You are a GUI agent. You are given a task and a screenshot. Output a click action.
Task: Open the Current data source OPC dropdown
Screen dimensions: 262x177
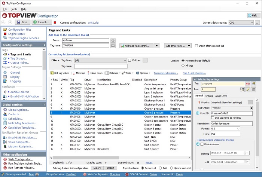coord(241,22)
